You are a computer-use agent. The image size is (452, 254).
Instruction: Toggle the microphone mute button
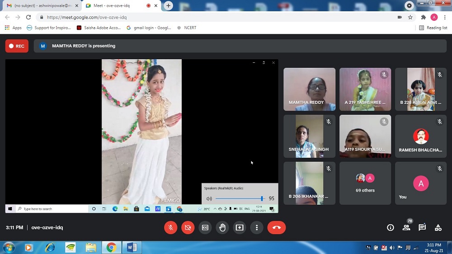coord(170,228)
